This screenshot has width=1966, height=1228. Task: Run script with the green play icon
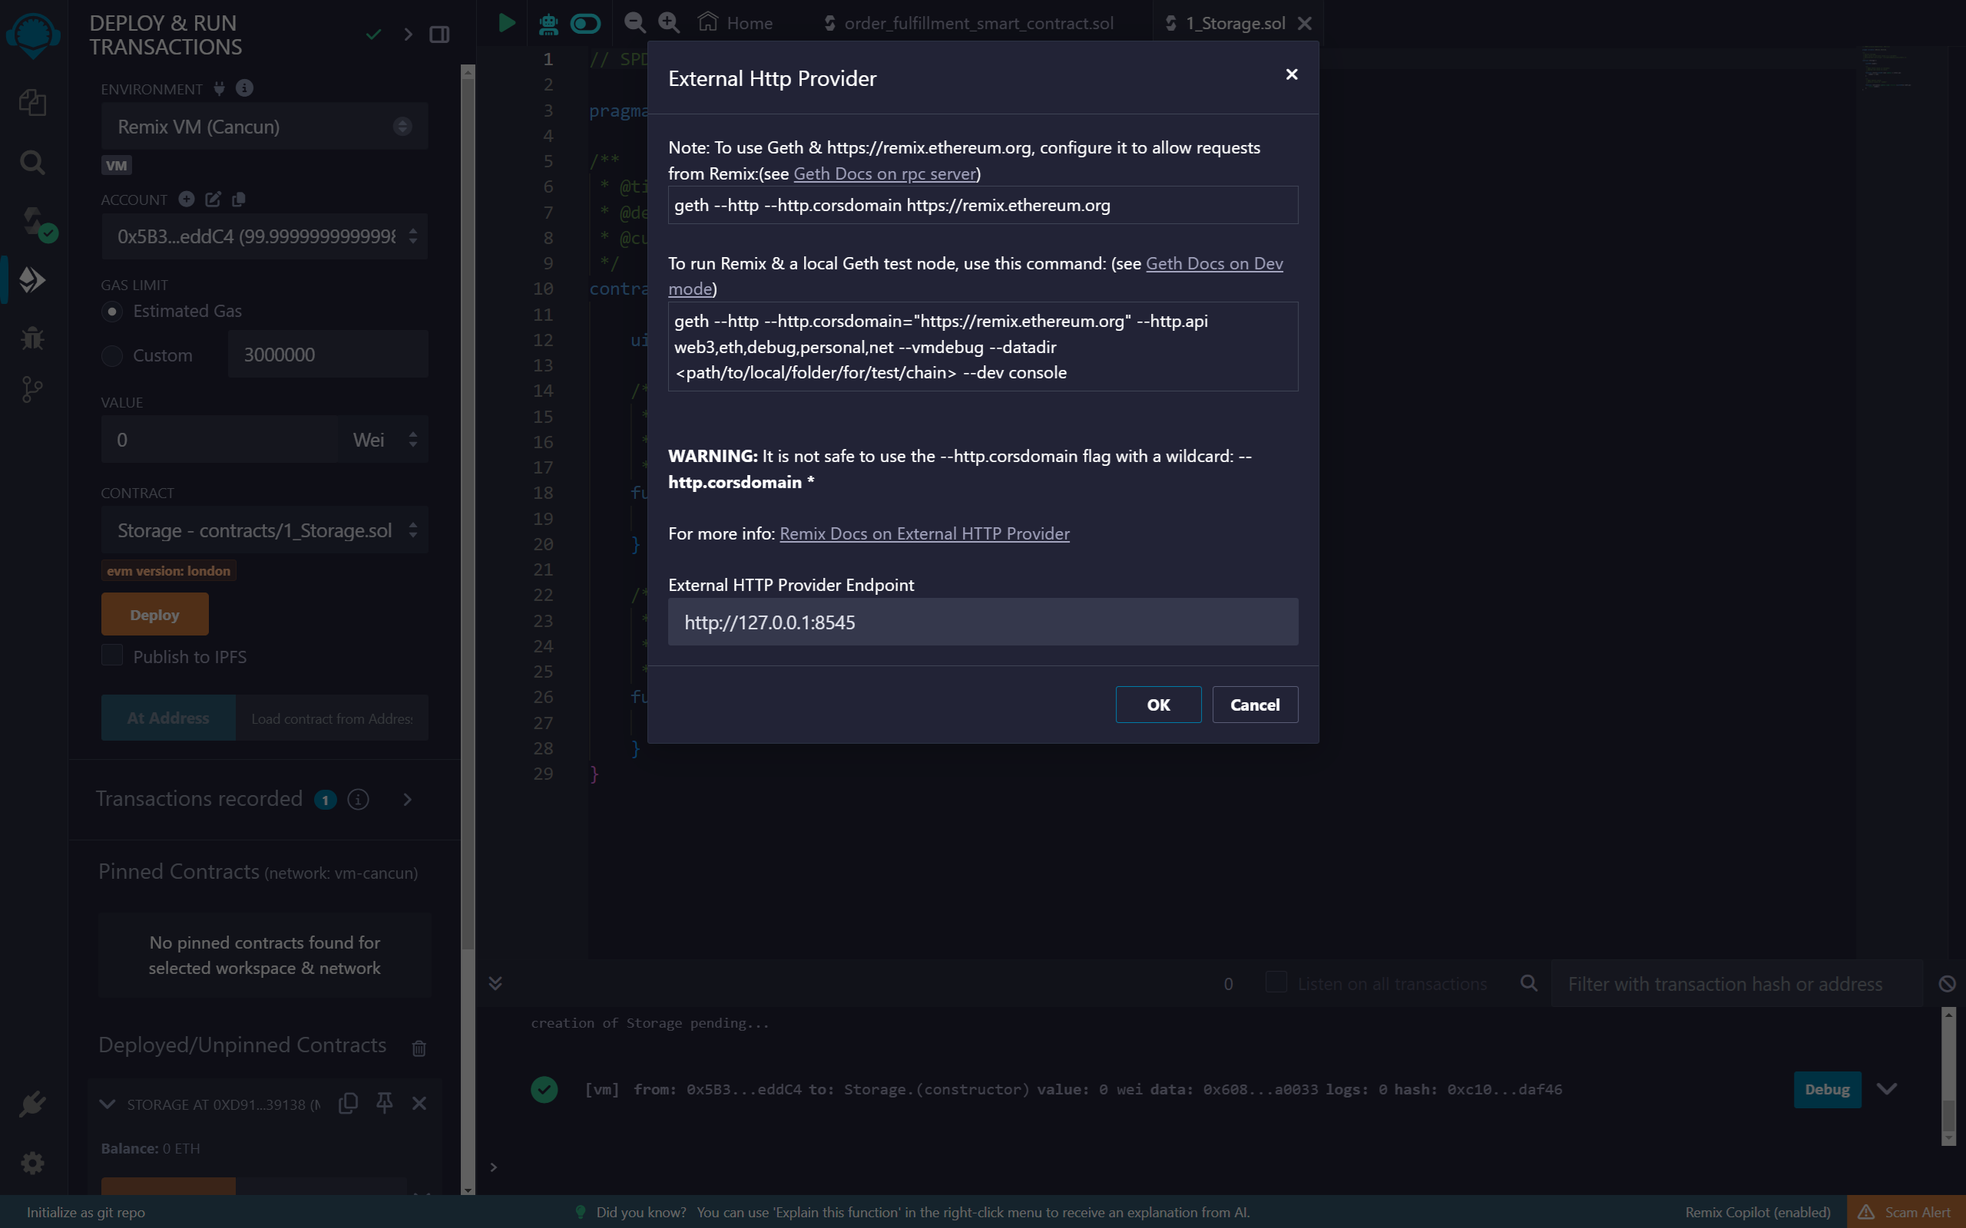pyautogui.click(x=506, y=23)
